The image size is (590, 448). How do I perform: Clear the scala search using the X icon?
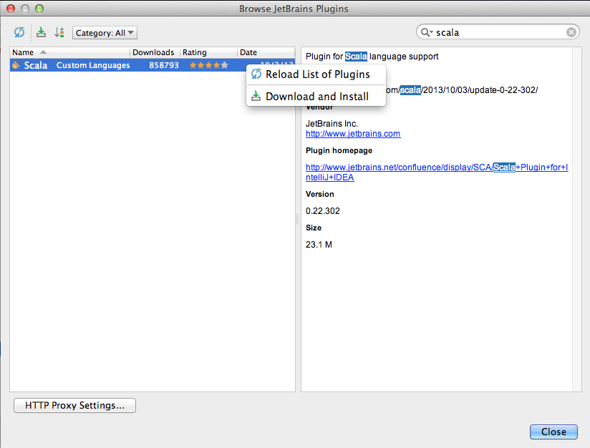click(571, 31)
